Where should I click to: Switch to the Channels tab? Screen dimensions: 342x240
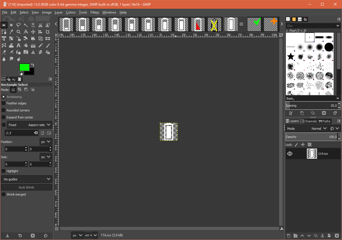point(309,121)
